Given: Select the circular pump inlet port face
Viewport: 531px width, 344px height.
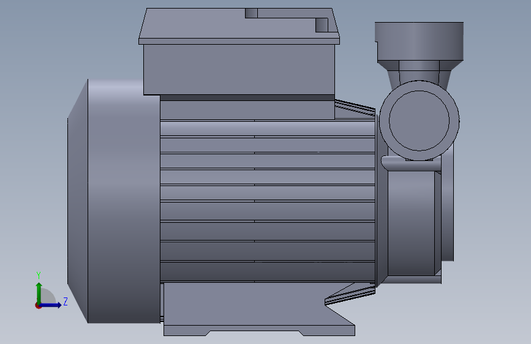Looking at the screenshot, I should point(420,121).
